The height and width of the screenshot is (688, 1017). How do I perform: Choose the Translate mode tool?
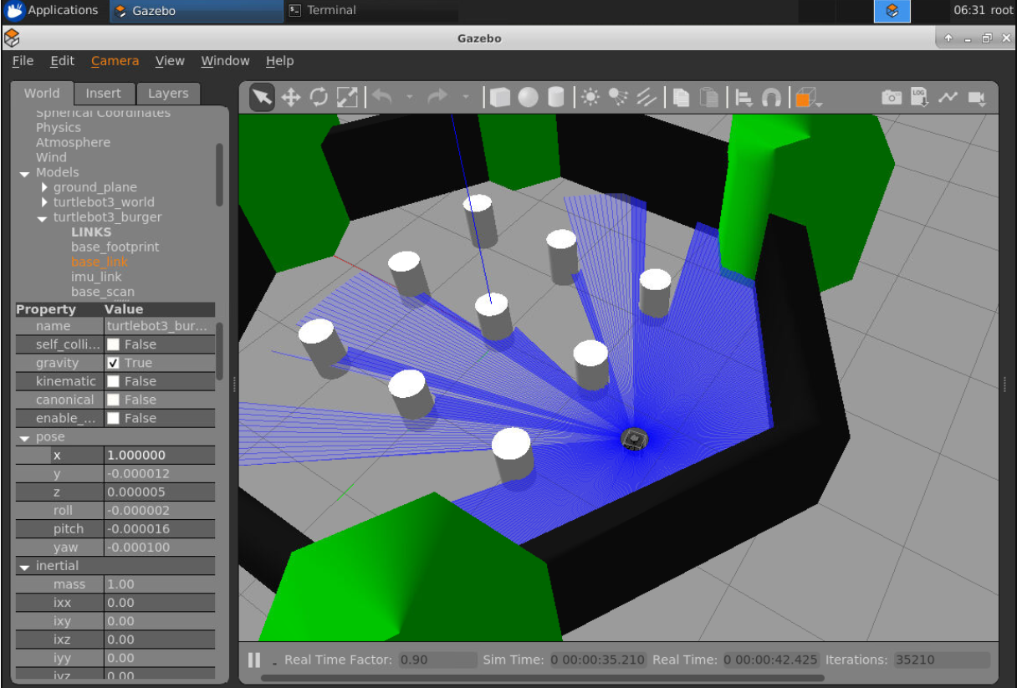click(x=290, y=98)
